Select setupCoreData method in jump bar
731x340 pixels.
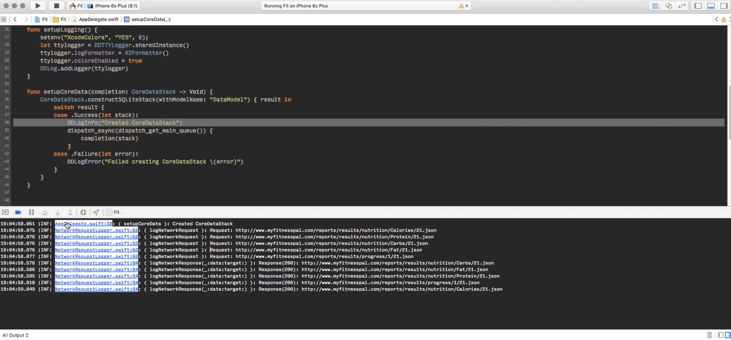150,19
